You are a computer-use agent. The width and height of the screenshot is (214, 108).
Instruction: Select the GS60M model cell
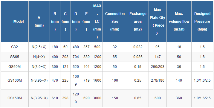pos(15,66)
